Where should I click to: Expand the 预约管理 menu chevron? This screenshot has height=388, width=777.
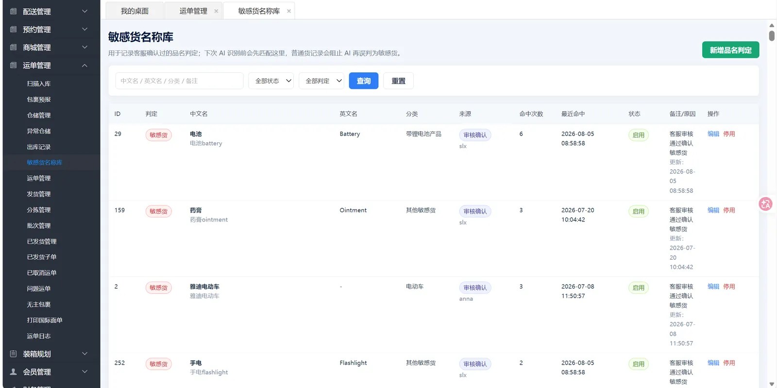[x=84, y=29]
